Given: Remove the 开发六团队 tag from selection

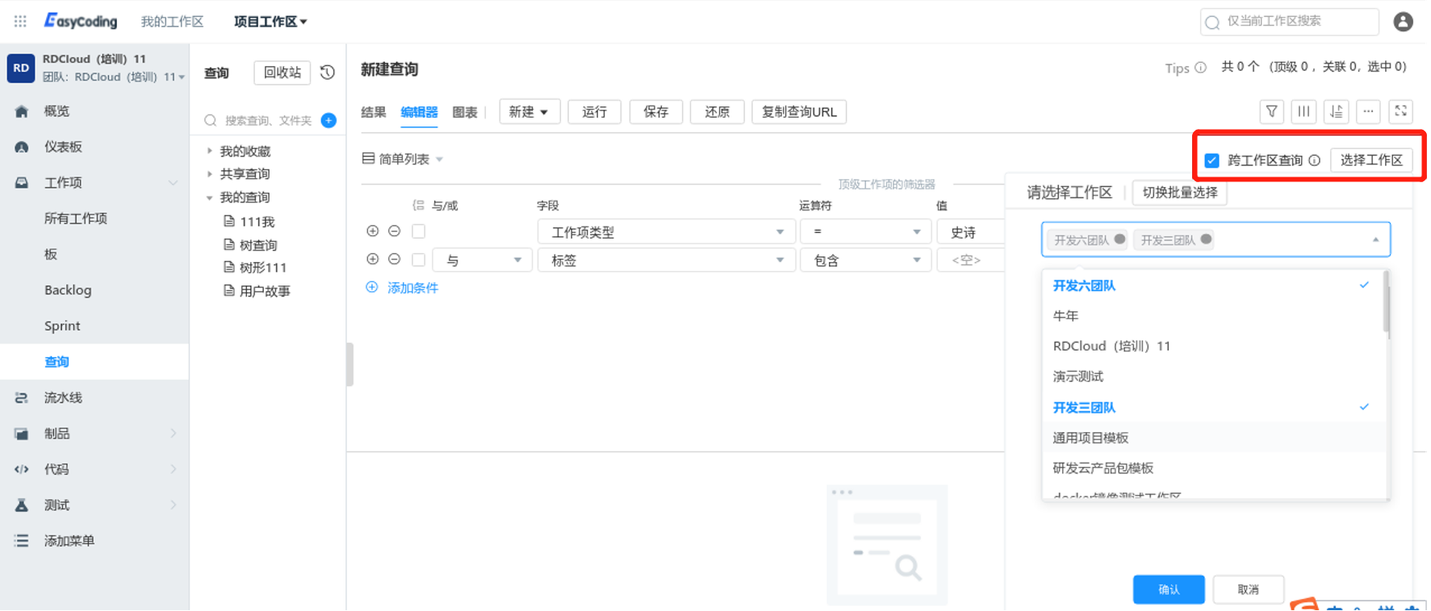Looking at the screenshot, I should [x=1119, y=239].
